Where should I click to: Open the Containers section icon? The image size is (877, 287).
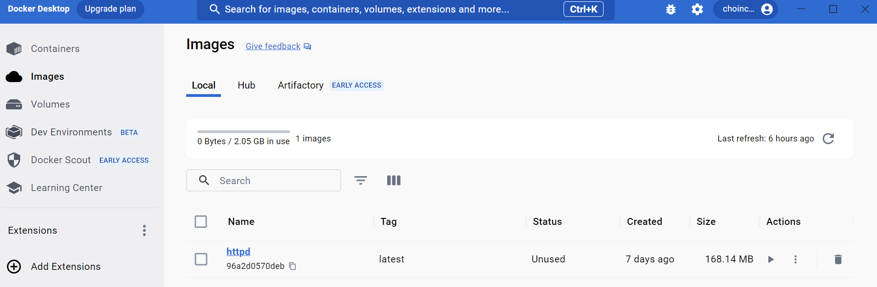click(14, 49)
